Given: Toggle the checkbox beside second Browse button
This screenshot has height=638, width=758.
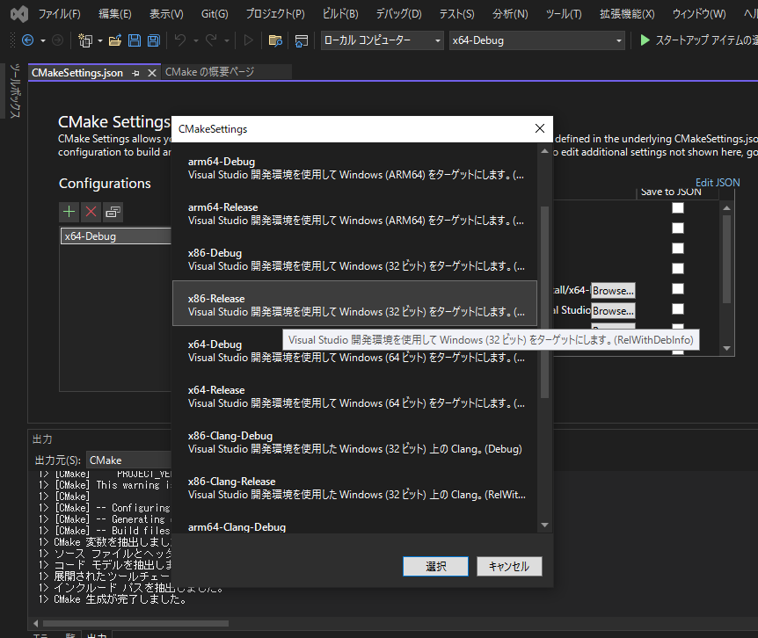Looking at the screenshot, I should click(x=678, y=309).
